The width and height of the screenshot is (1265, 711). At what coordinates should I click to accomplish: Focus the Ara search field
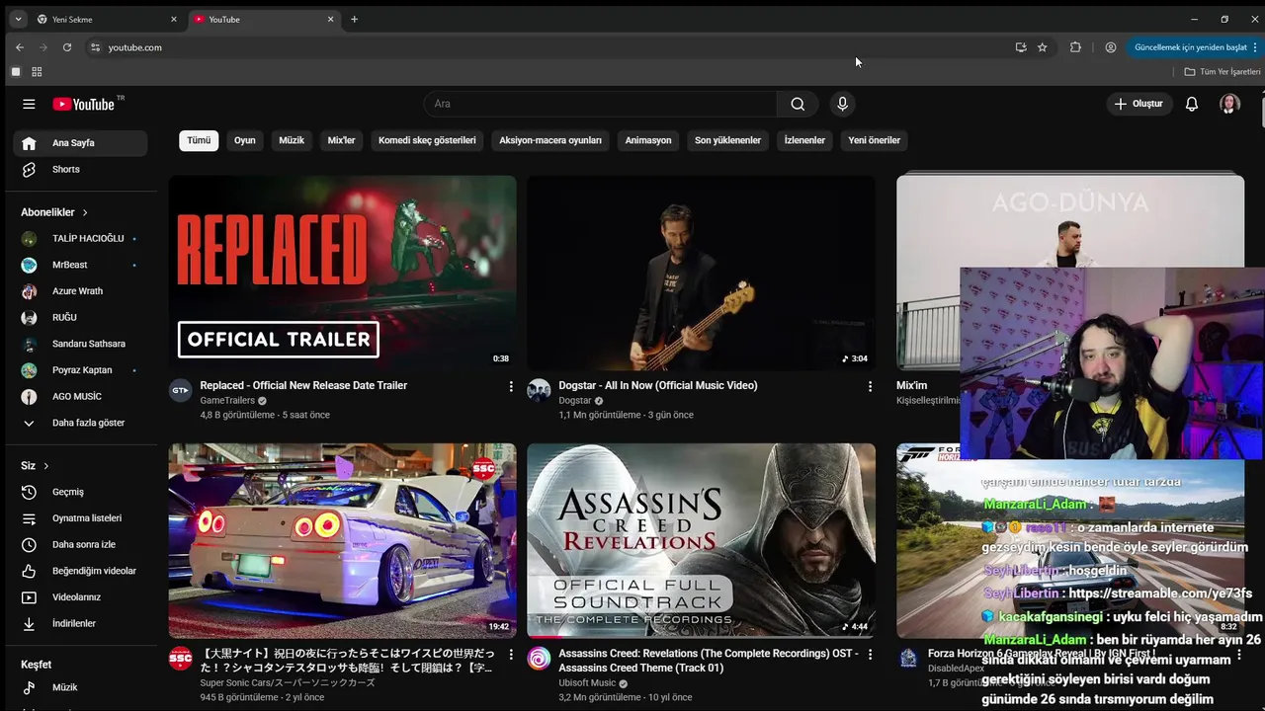pos(600,104)
